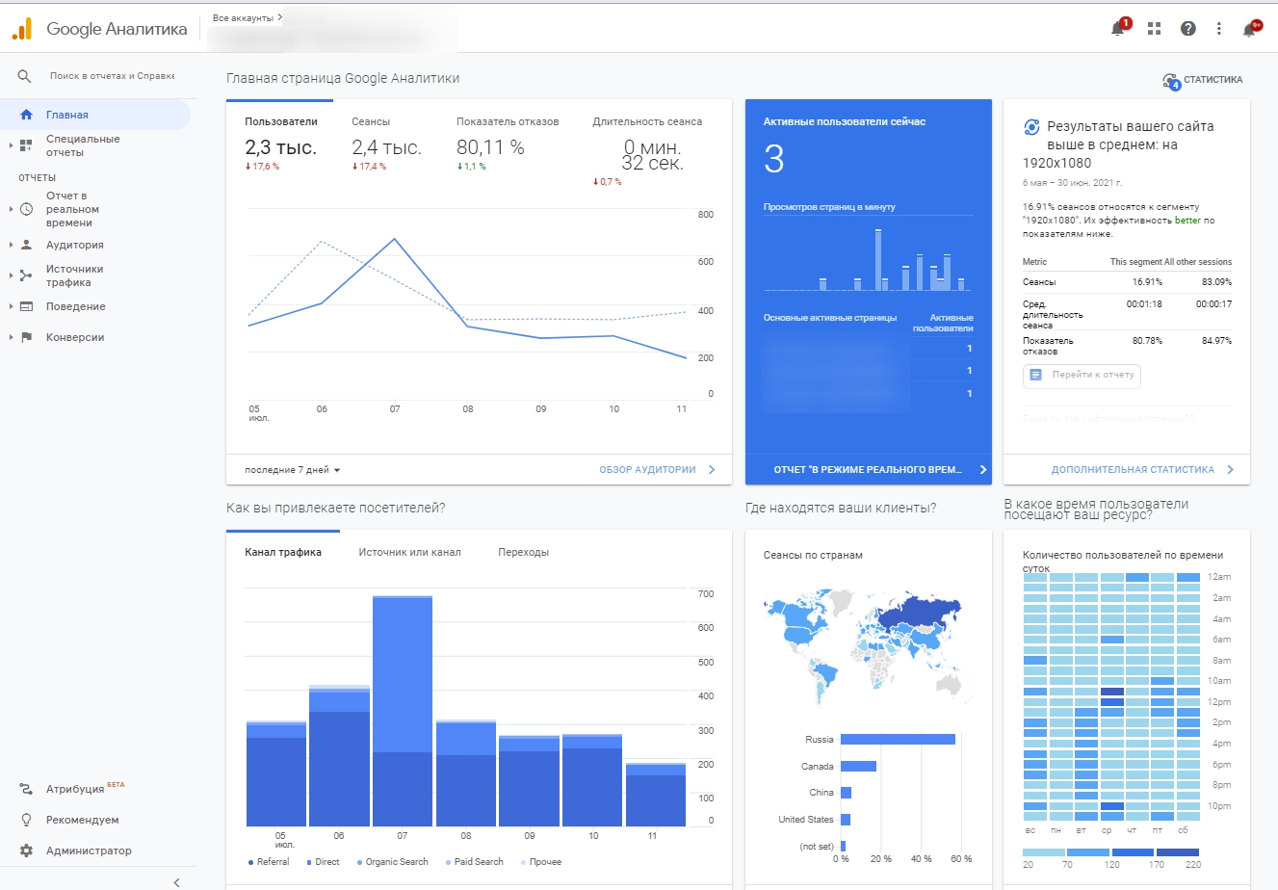This screenshot has height=890, width=1278.
Task: Click the Атрибуция label in sidebar
Action: [75, 789]
